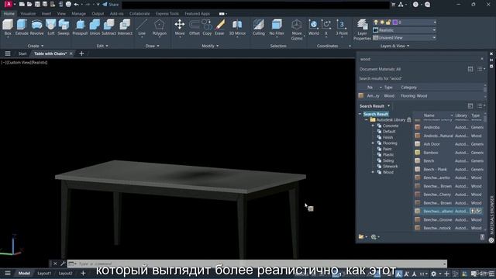Click the 3 Point UCS tool
Image resolution: width=496 pixels, height=279 pixels.
(x=342, y=27)
